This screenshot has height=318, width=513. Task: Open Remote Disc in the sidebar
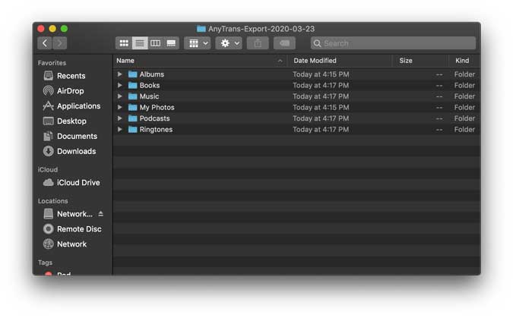(x=79, y=228)
